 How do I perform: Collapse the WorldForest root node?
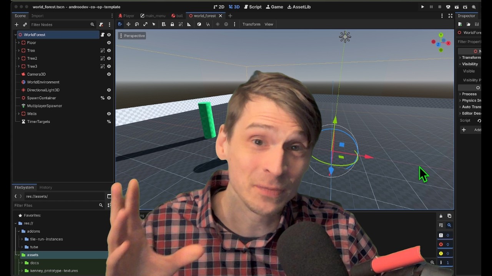[15, 35]
